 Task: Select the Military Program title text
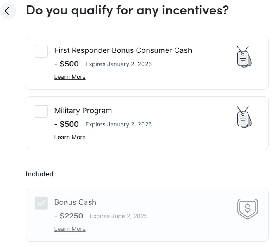point(83,111)
